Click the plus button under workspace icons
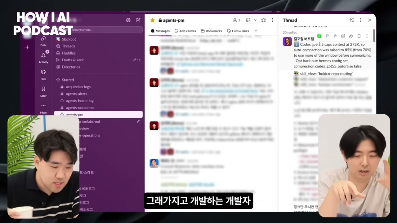 click(x=27, y=47)
